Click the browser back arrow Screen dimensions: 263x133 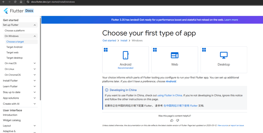point(4,2)
